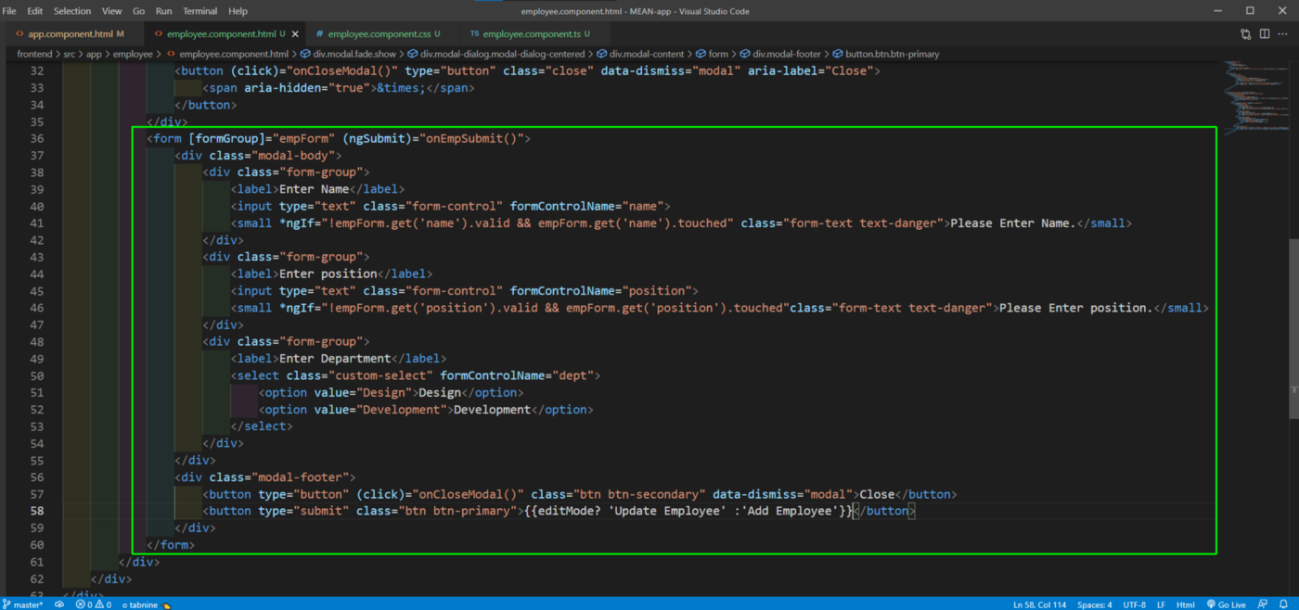Close the employee.component.html tab
Viewport: 1299px width, 610px height.
294,34
